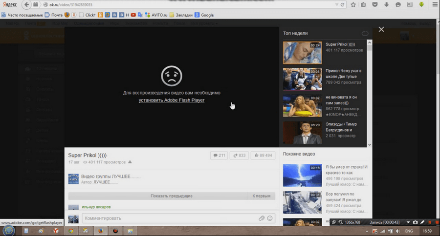The height and width of the screenshot is (236, 440).
Task: Open comments counter button showing 211
Action: [219, 156]
